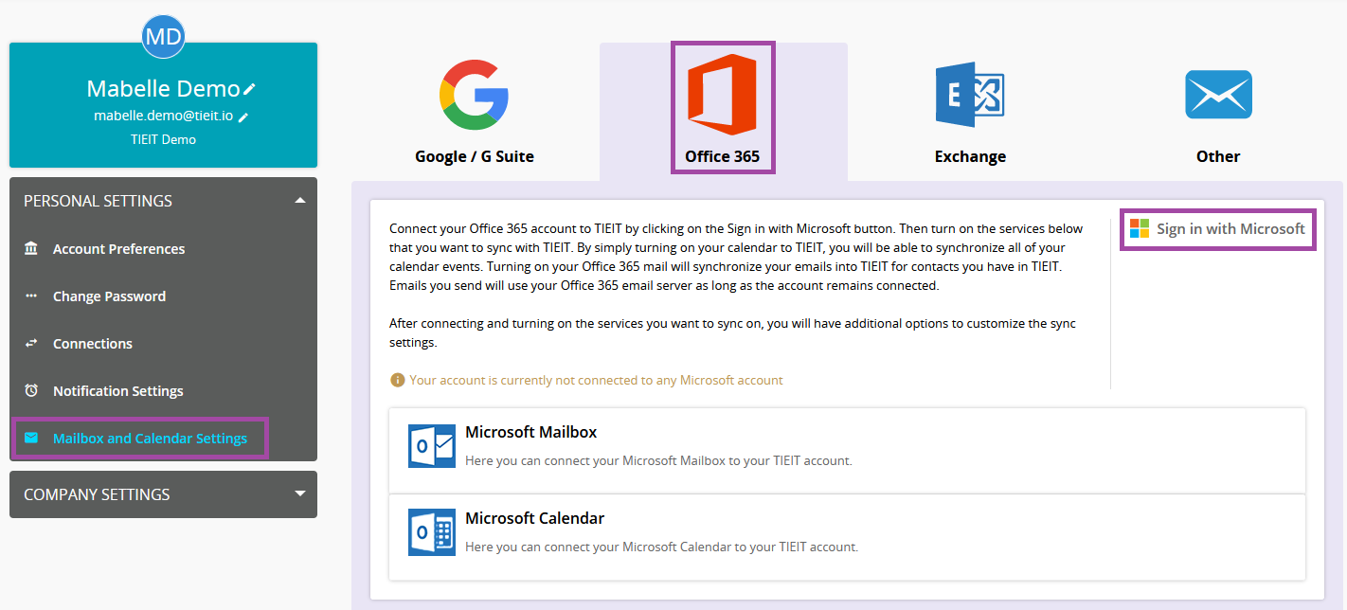This screenshot has width=1347, height=610.
Task: Click the MD avatar circle
Action: [x=163, y=37]
